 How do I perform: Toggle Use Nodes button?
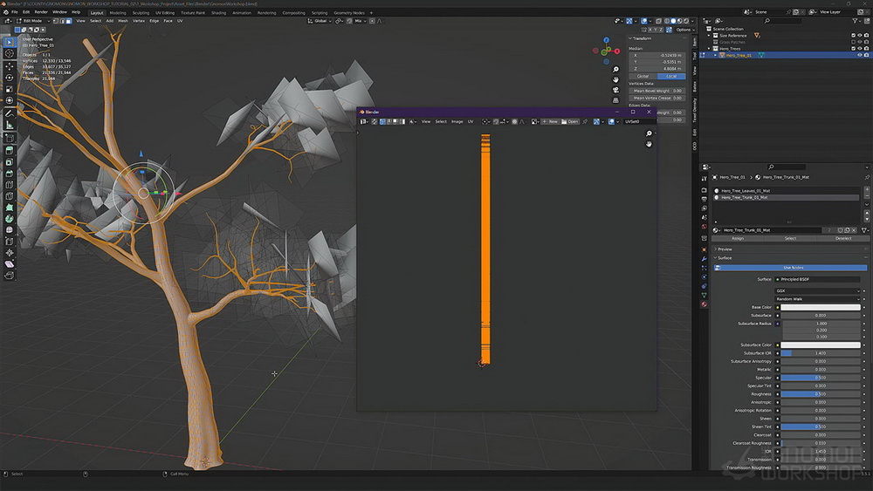[793, 268]
